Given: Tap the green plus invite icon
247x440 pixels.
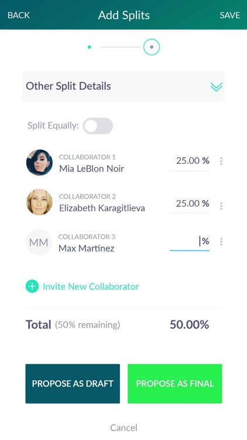Looking at the screenshot, I should [32, 286].
